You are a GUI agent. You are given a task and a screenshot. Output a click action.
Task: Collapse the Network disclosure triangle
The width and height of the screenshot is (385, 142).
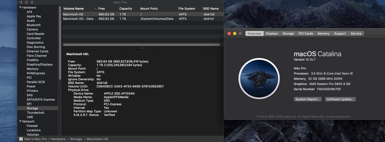[x=20, y=121]
